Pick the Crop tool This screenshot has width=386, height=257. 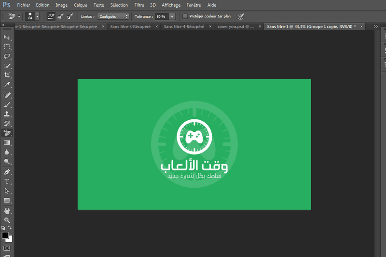coord(7,75)
